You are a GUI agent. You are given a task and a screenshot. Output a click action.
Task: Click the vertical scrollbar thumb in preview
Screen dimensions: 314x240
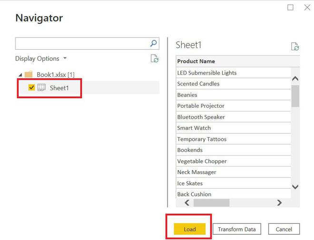295,96
